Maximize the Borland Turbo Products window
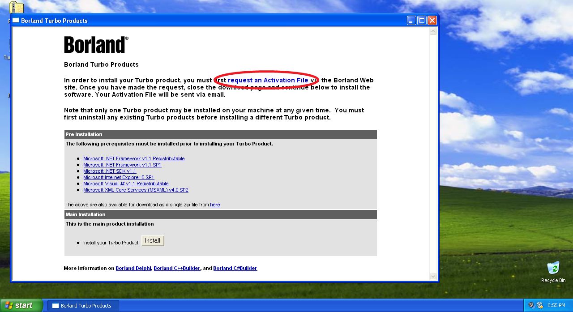This screenshot has width=573, height=312. tap(422, 21)
